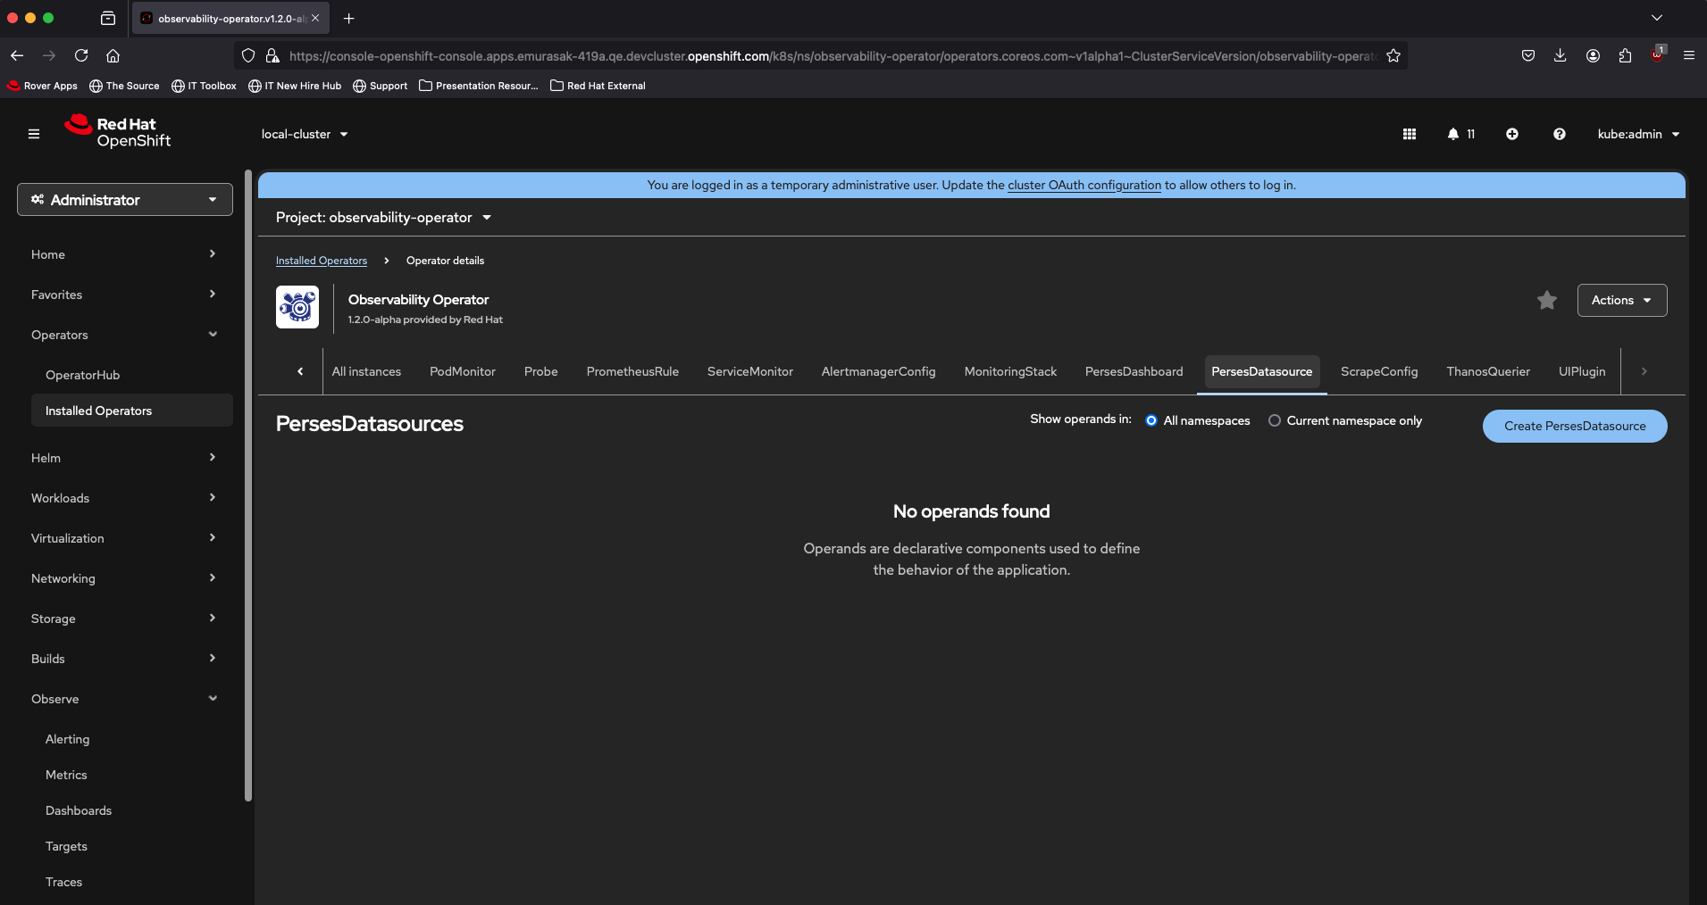
Task: Collapse the Operators navigation section
Action: 124,335
